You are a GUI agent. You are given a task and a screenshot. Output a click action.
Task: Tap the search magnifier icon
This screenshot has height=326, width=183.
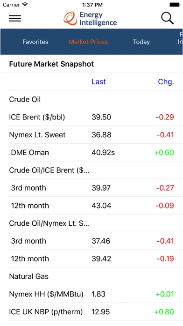(x=168, y=18)
